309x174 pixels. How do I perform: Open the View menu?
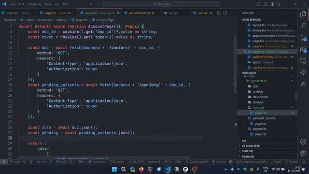coord(47,4)
